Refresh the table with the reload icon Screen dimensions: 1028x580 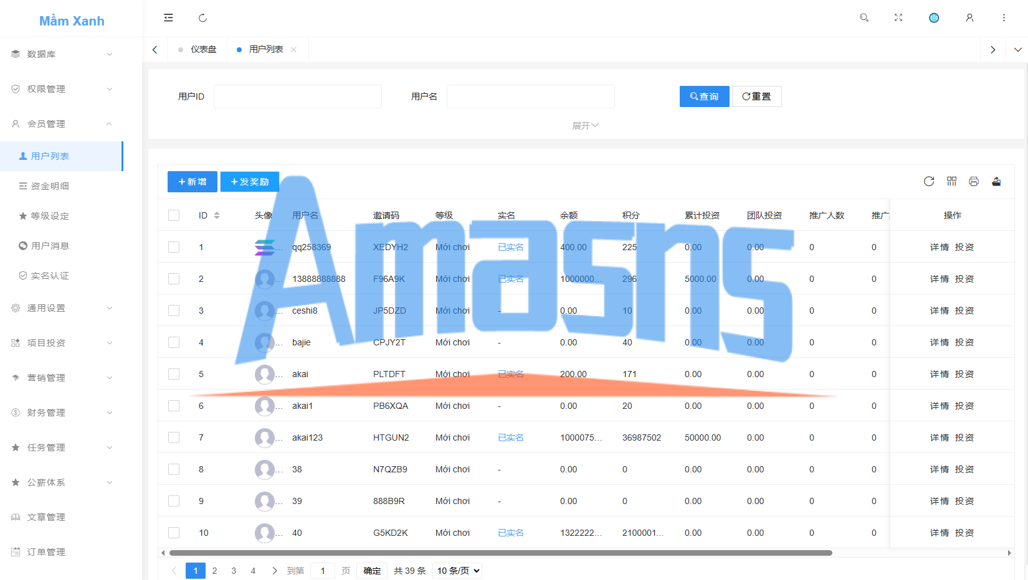pyautogui.click(x=929, y=181)
